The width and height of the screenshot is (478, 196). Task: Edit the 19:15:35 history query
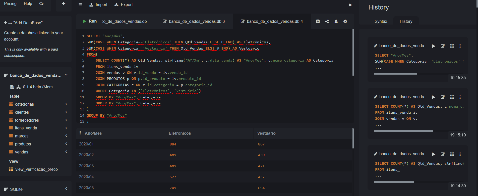(443, 46)
